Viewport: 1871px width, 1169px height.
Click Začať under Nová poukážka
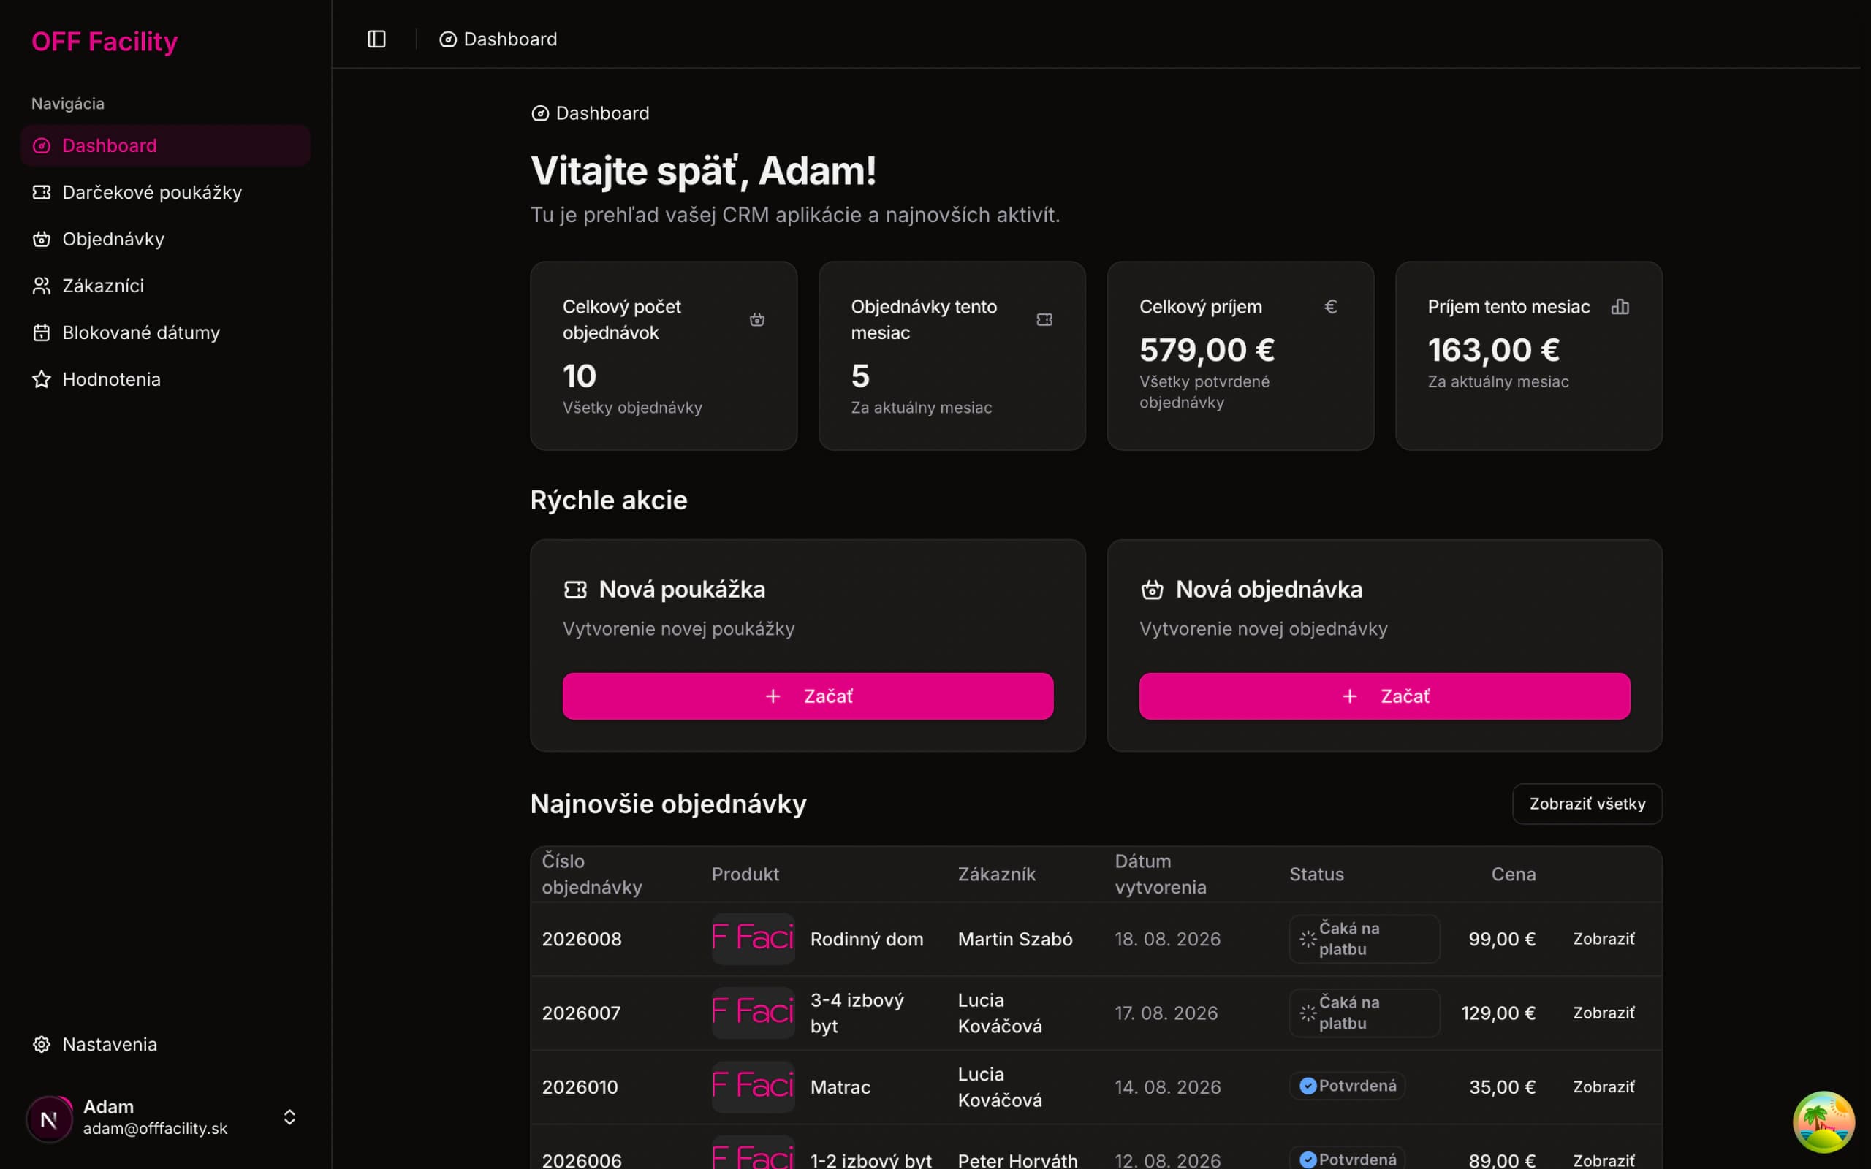(808, 696)
